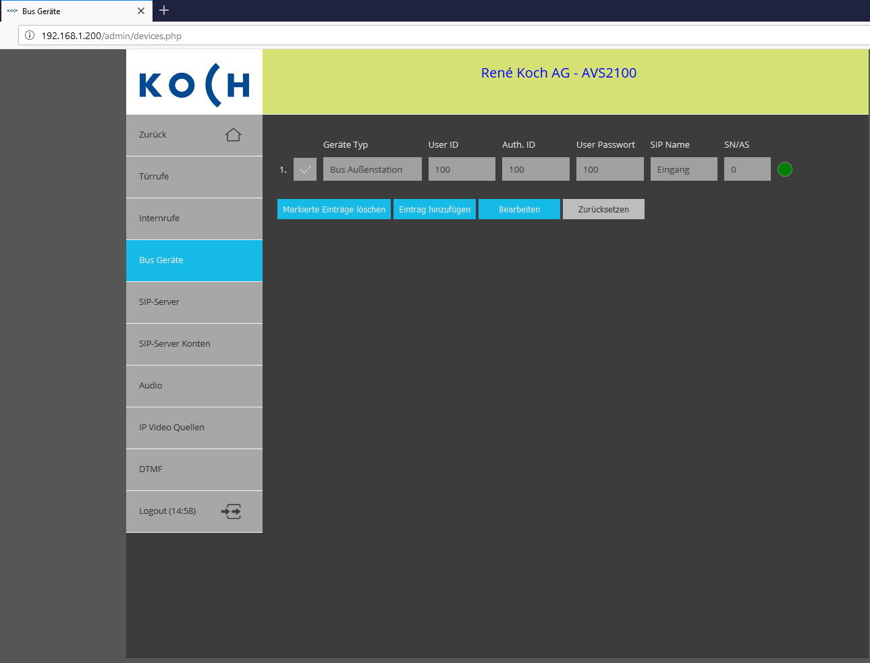Toggle the selection checkbox for entry 1

(305, 169)
